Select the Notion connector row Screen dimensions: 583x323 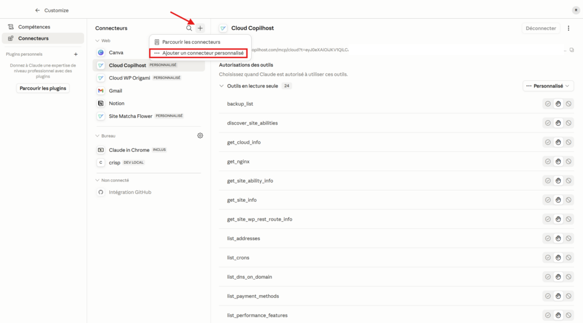[x=149, y=103]
